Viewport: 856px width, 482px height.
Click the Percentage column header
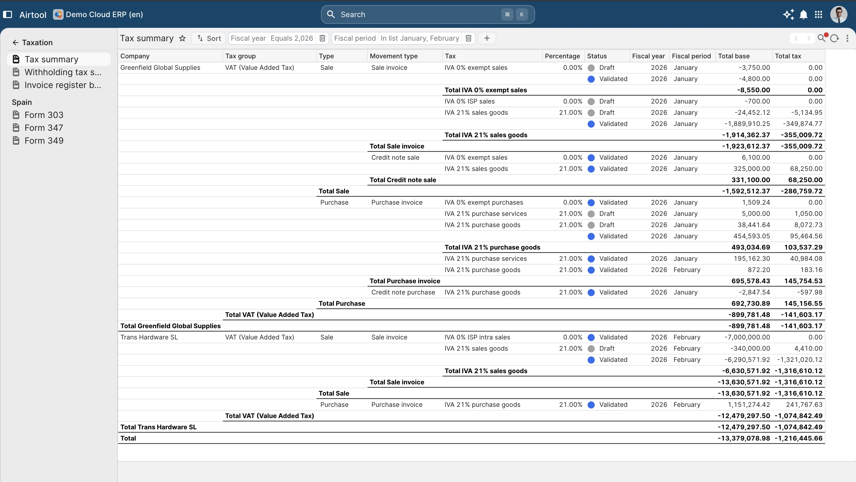pos(563,56)
